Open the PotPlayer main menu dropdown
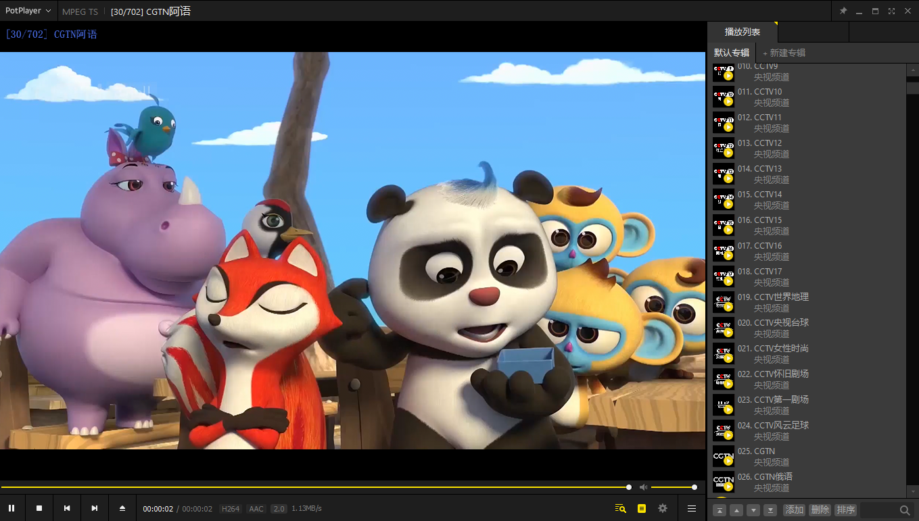 [28, 11]
